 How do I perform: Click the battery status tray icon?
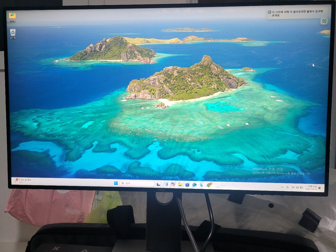(x=301, y=187)
